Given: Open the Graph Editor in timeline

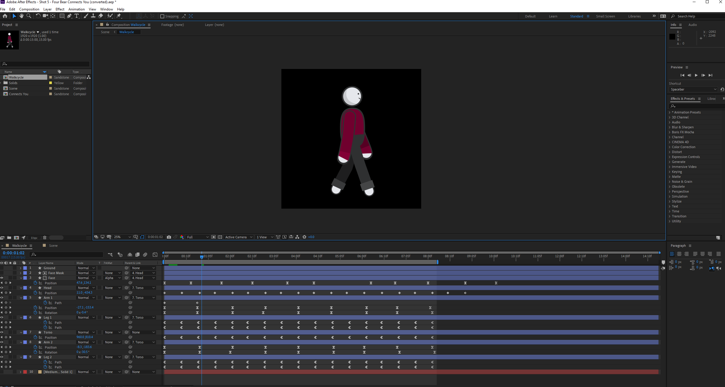Looking at the screenshot, I should tap(155, 255).
